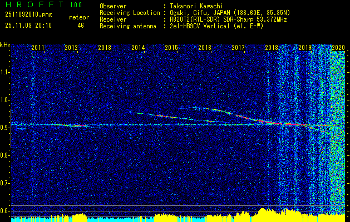Click the HROFFT program title

point(34,4)
